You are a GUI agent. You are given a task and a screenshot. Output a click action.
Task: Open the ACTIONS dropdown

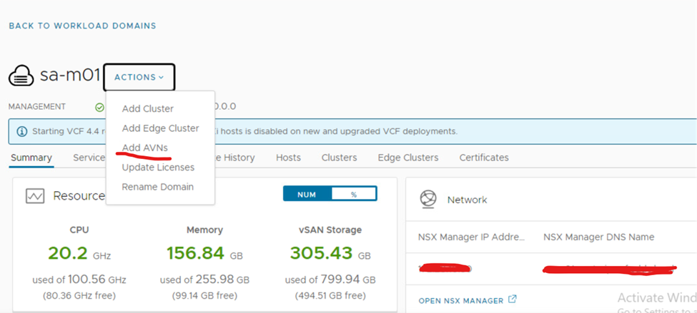click(x=139, y=77)
